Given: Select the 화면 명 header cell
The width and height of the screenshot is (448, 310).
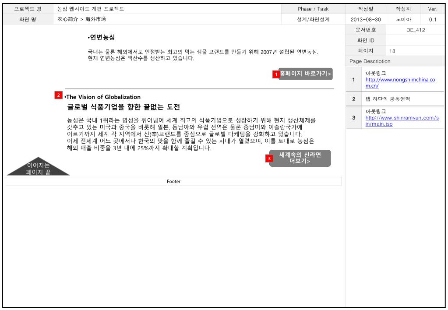Looking at the screenshot, I should (28, 19).
